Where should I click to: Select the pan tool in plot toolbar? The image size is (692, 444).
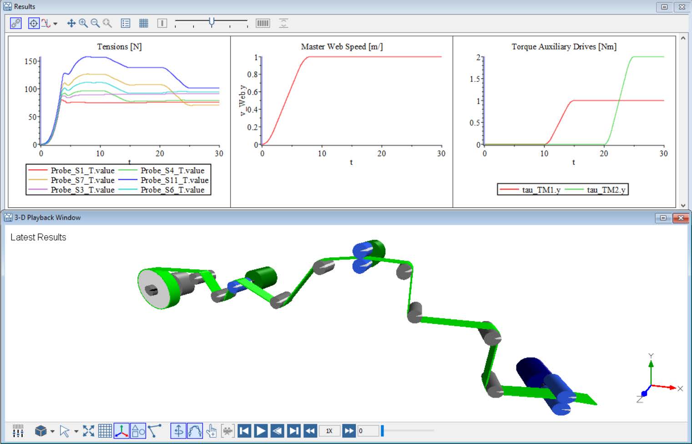pyautogui.click(x=71, y=23)
